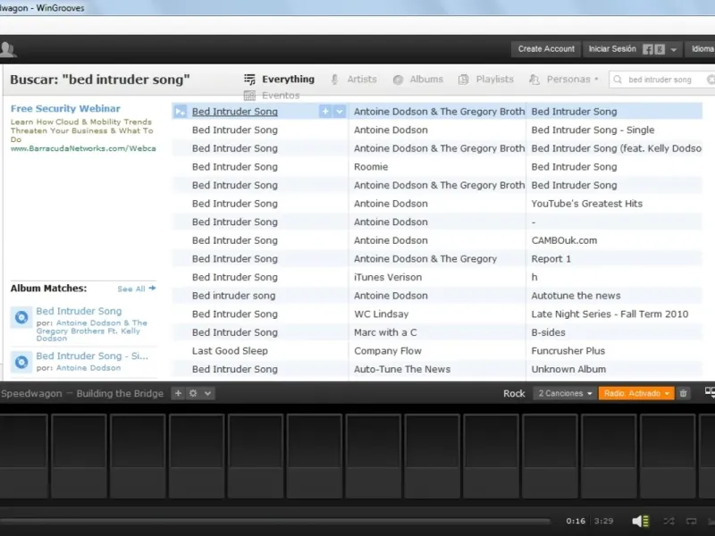Toggle the repeat loop icon

tap(691, 521)
